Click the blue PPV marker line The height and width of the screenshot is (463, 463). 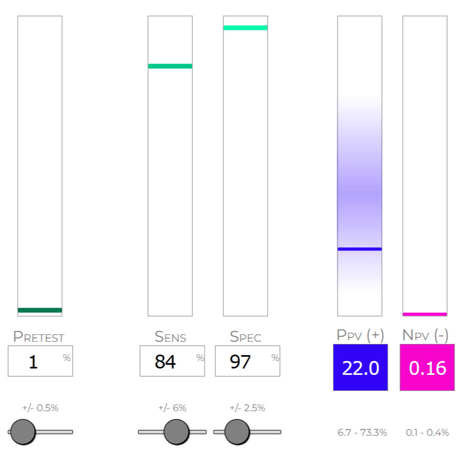pyautogui.click(x=359, y=249)
